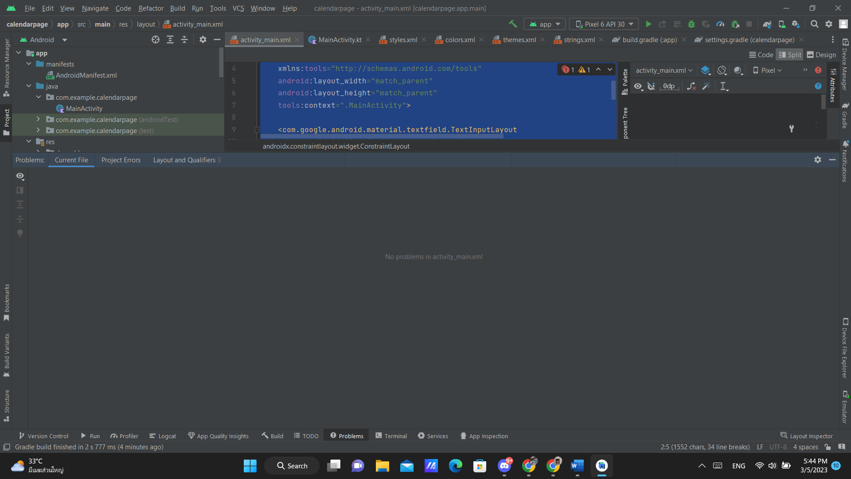Image resolution: width=851 pixels, height=479 pixels.
Task: Toggle Autoconnect in the layout editor
Action: 651,86
